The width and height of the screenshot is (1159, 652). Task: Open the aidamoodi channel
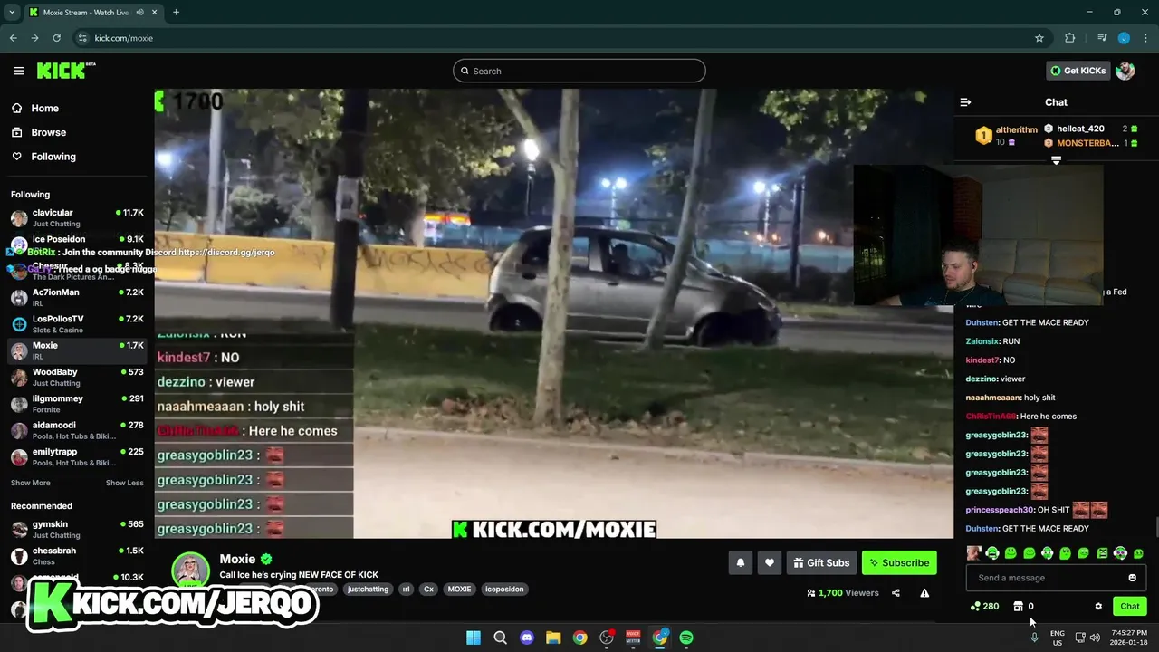pyautogui.click(x=77, y=430)
